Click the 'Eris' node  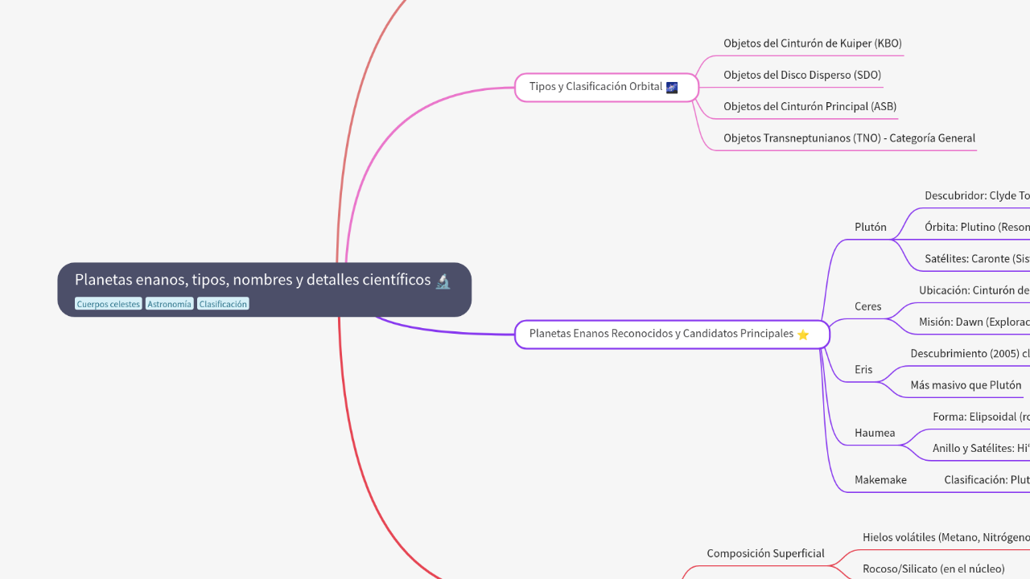click(863, 369)
